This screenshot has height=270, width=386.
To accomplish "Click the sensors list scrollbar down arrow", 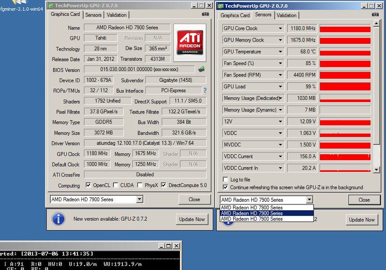I will (x=376, y=169).
